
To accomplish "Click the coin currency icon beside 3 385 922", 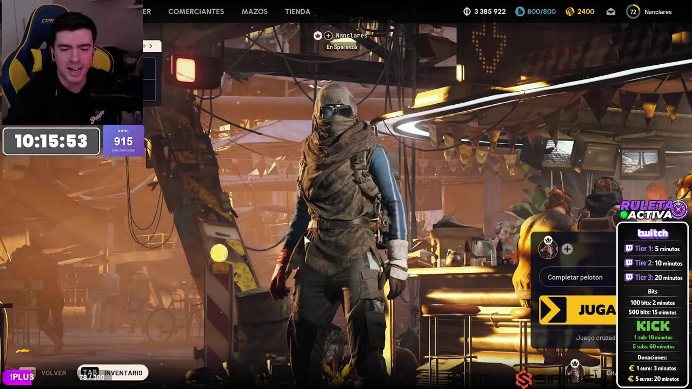I will (467, 11).
